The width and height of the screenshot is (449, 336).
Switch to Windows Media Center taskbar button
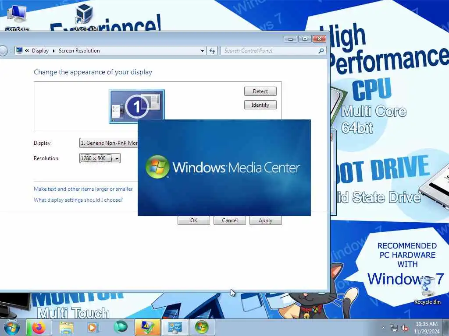pos(202,327)
